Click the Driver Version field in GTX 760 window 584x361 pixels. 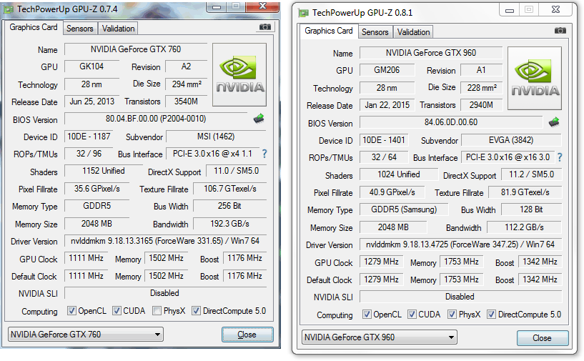165,242
